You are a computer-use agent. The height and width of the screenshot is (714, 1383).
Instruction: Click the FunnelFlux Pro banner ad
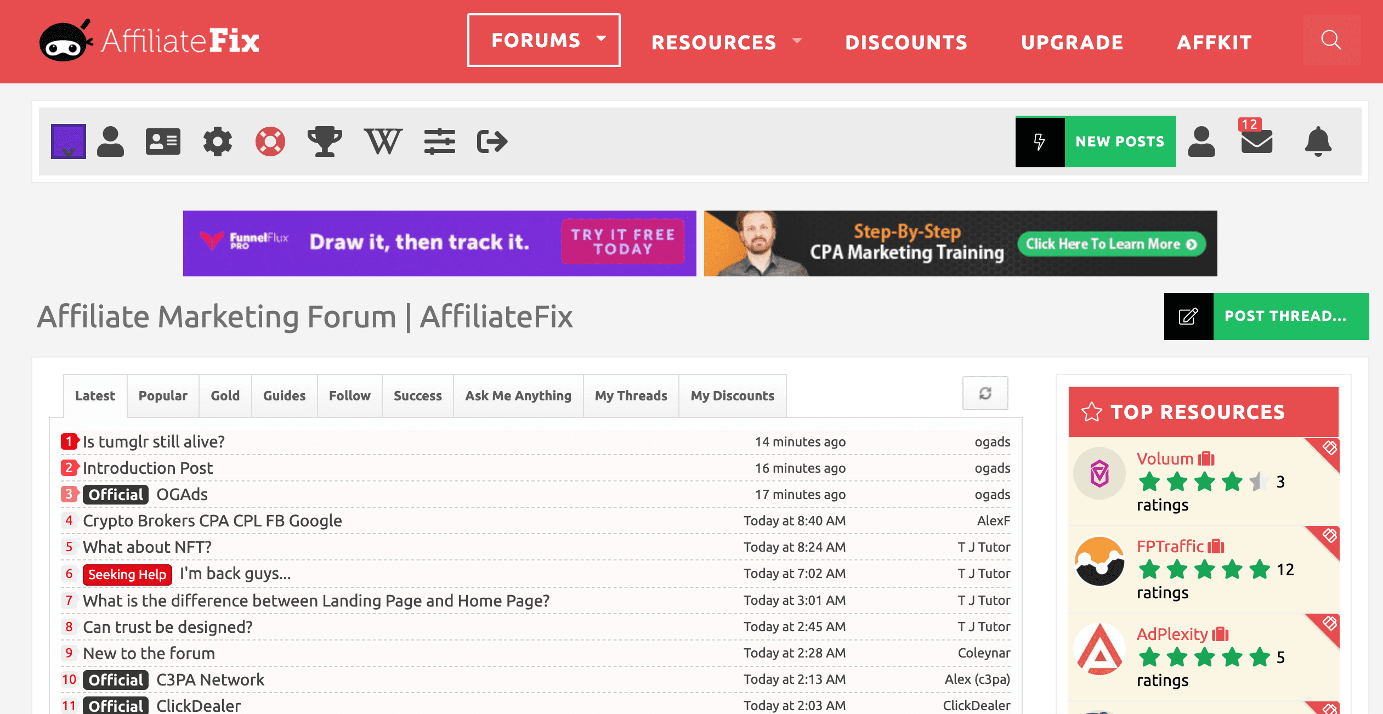pos(439,243)
